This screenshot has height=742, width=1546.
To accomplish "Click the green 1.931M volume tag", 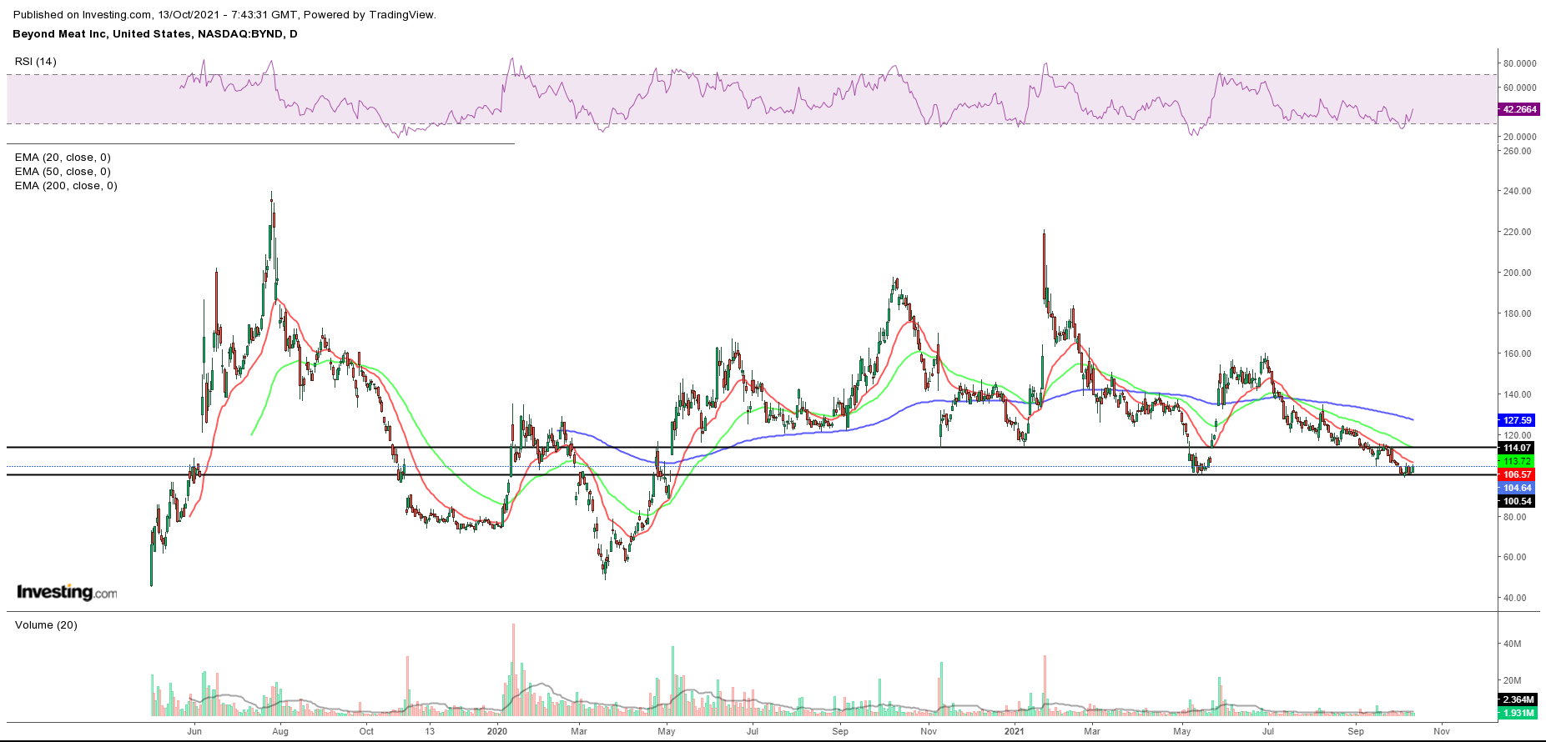I will tap(1517, 713).
